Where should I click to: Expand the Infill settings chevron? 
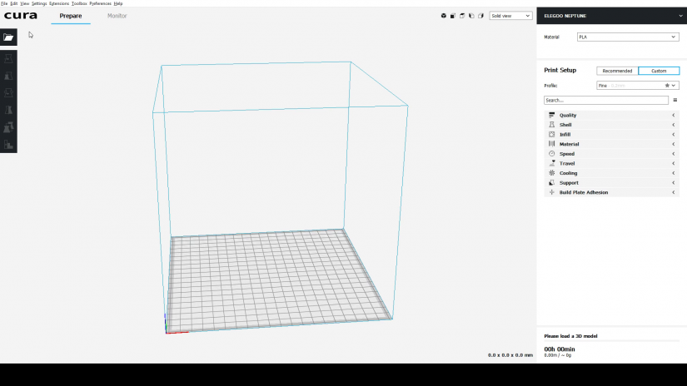pos(674,135)
